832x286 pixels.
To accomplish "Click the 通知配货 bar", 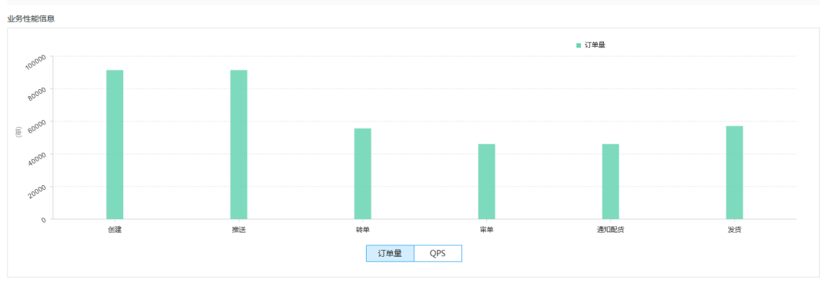I will [611, 181].
